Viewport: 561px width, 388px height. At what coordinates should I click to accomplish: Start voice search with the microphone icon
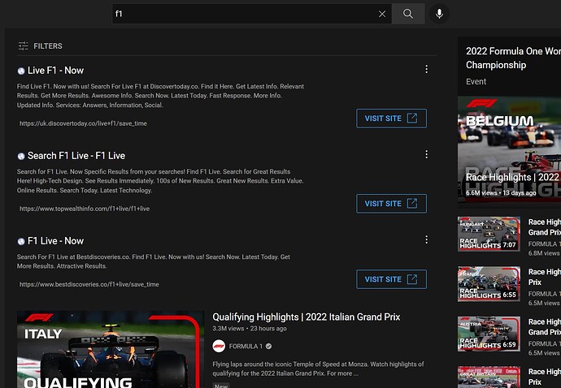(x=439, y=14)
